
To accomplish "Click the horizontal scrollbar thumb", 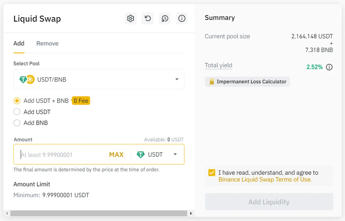I will click(99, 213).
